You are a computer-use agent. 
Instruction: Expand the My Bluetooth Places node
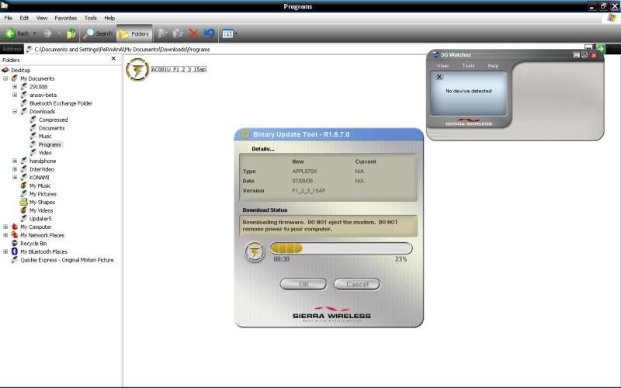point(5,251)
